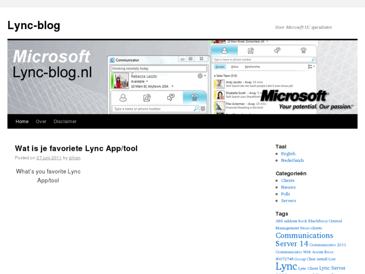
Task: Open the Over page in navigation
Action: click(41, 122)
